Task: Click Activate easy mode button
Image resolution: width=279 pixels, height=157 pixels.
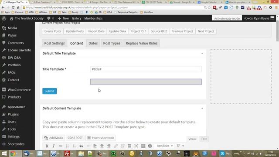Action: [227, 18]
